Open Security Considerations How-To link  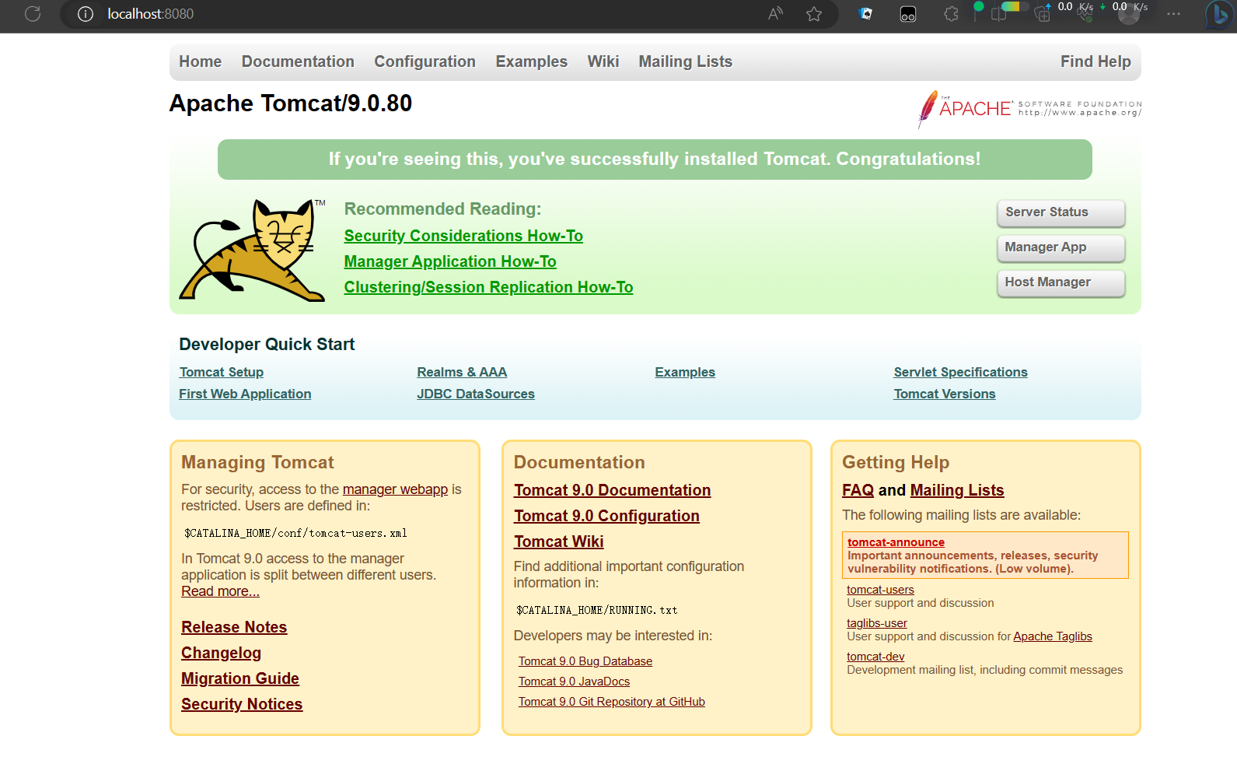coord(463,236)
